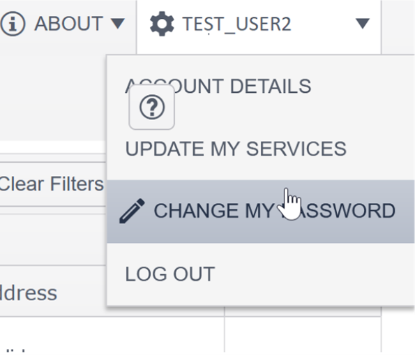The width and height of the screenshot is (415, 356).
Task: Click the pencil icon beside Change My Password
Action: [132, 211]
